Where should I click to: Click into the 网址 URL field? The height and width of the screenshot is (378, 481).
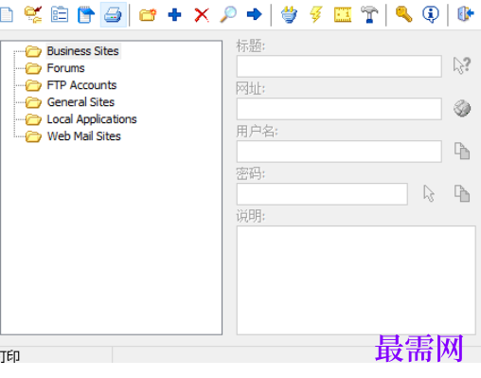point(339,109)
